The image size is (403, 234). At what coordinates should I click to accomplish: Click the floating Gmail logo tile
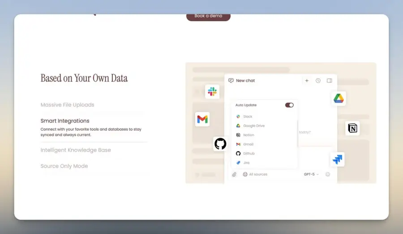[202, 119]
